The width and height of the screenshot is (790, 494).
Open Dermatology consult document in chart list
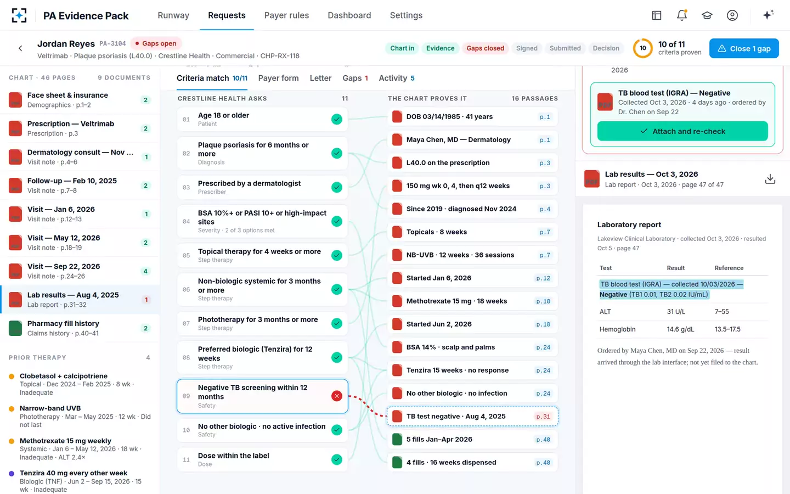[80, 157]
